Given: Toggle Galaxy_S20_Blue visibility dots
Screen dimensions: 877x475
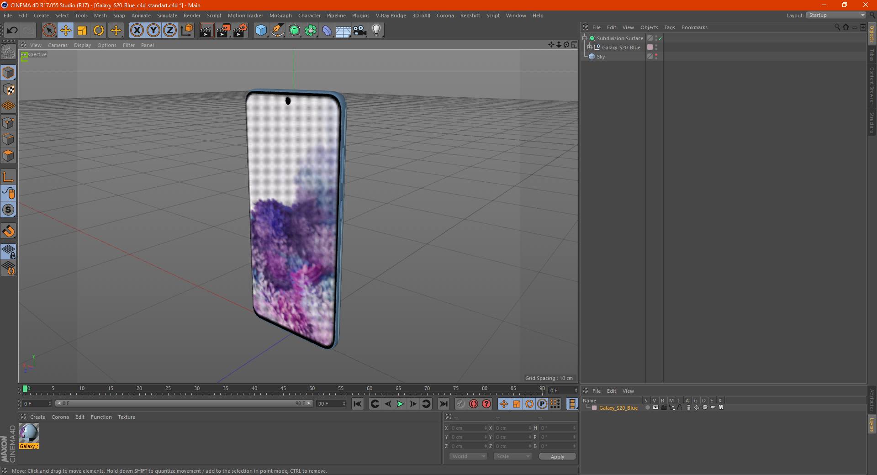Looking at the screenshot, I should coord(656,47).
